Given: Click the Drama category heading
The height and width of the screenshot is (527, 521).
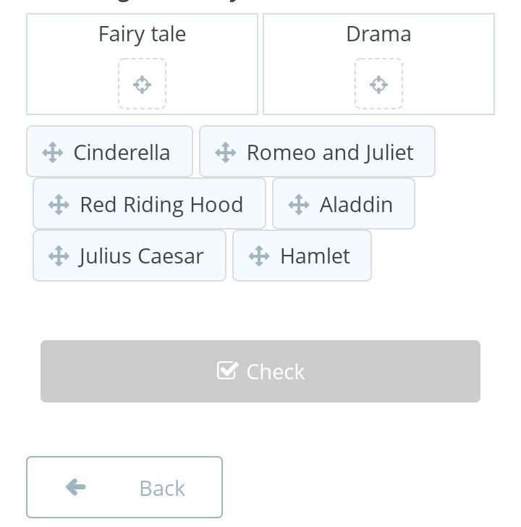Looking at the screenshot, I should tap(378, 34).
